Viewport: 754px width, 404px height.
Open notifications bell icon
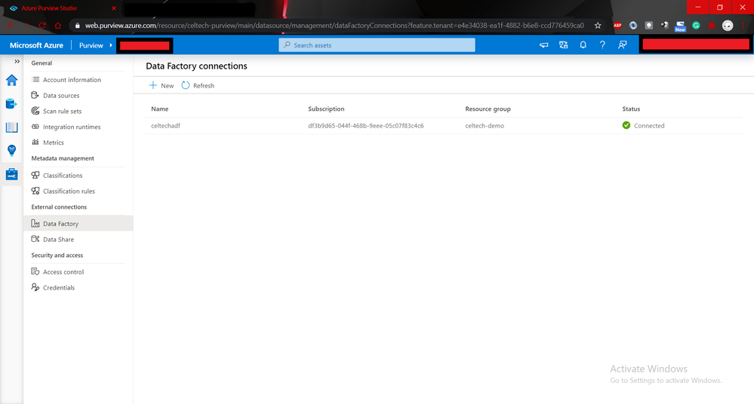(x=583, y=44)
